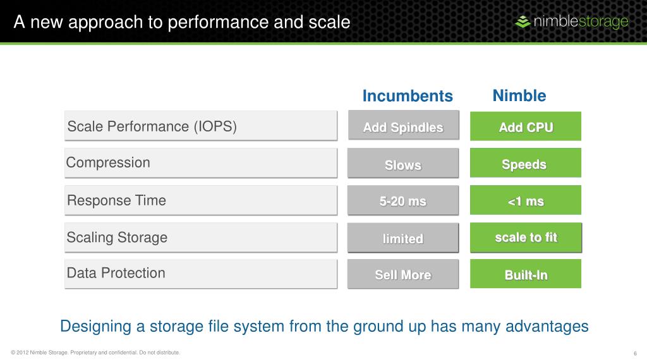Screen dimensions: 647x364
Task: Click the 'Nimble' column heading
Action: (x=519, y=95)
